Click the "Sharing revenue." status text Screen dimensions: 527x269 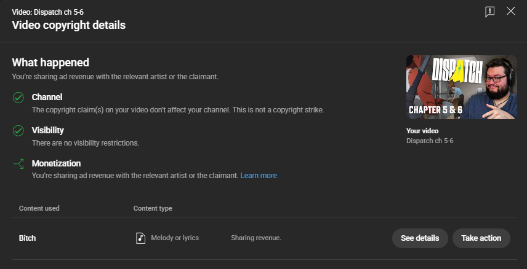pyautogui.click(x=256, y=238)
